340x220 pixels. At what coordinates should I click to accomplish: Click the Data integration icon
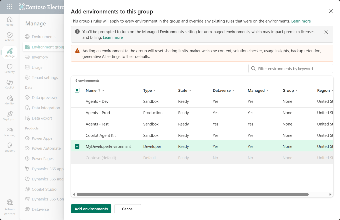[27, 108]
